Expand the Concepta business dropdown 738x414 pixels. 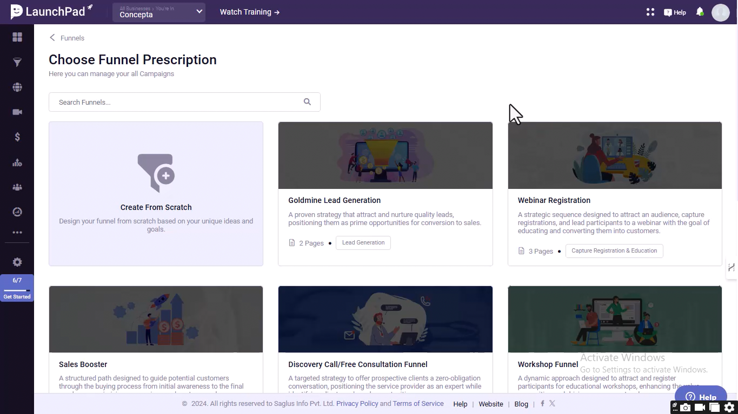159,12
